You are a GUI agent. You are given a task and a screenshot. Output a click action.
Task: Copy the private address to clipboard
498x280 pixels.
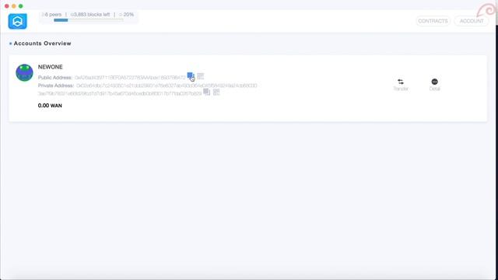click(206, 92)
